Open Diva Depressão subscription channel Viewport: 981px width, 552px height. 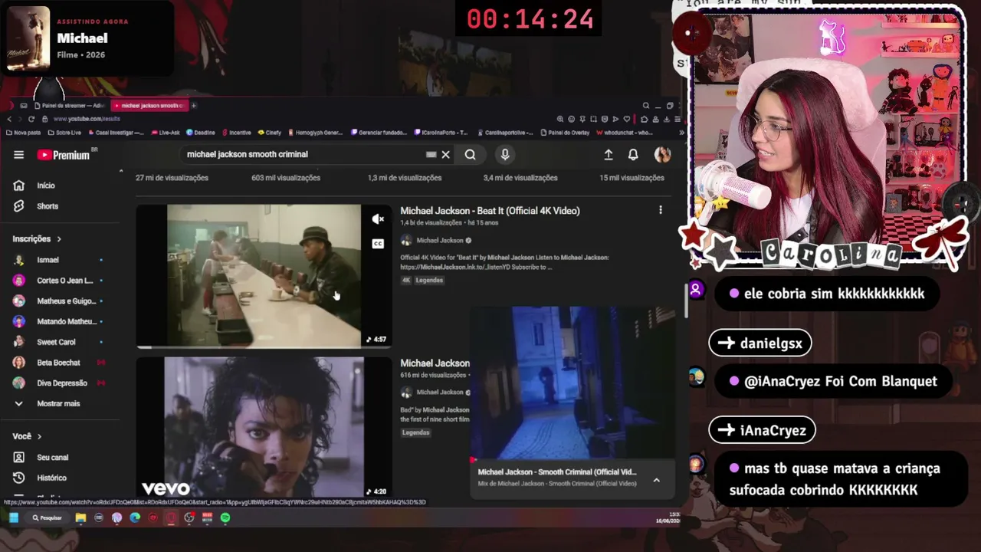(61, 383)
